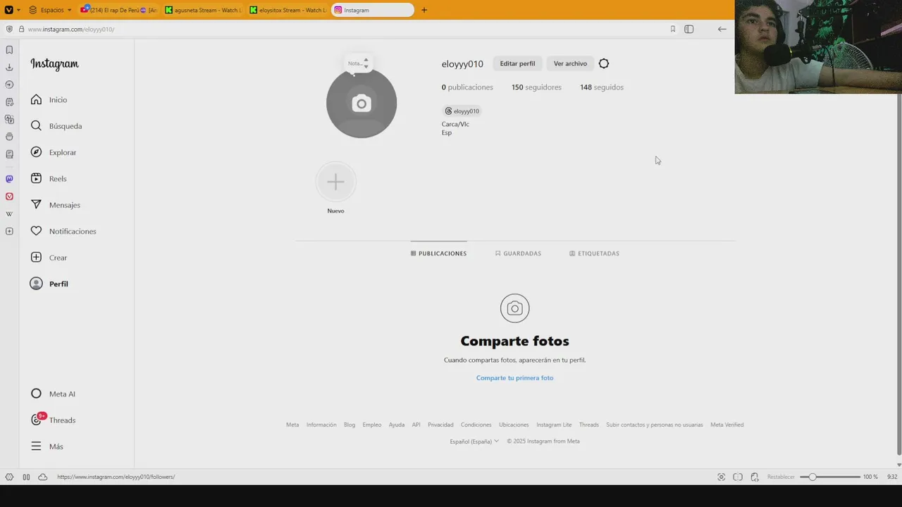Open Vivaldi Downloads panel icon
Viewport: 902px width, 507px height.
click(x=9, y=68)
